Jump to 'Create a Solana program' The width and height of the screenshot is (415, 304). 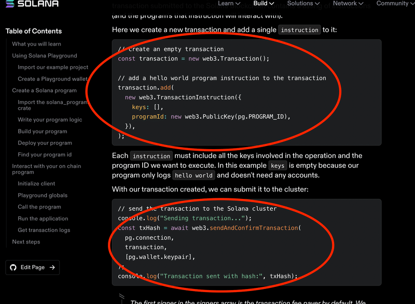pos(44,91)
